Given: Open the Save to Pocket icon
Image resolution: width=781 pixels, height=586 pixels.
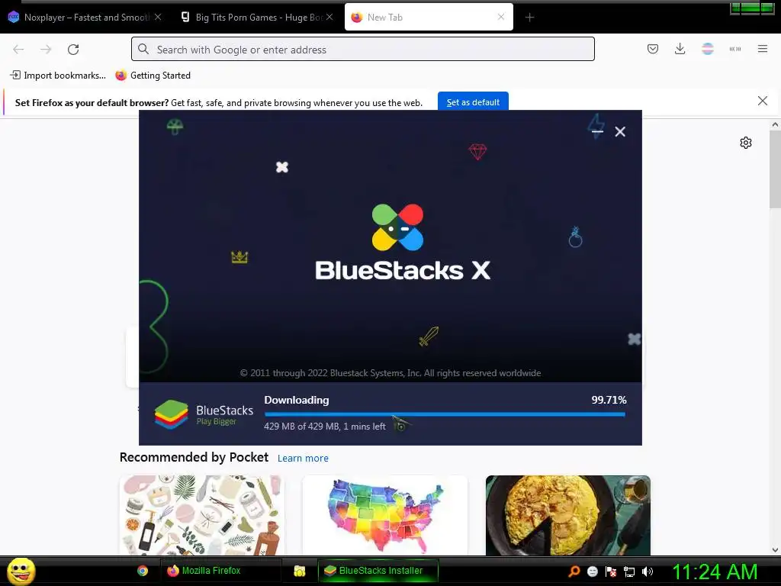Looking at the screenshot, I should click(653, 49).
